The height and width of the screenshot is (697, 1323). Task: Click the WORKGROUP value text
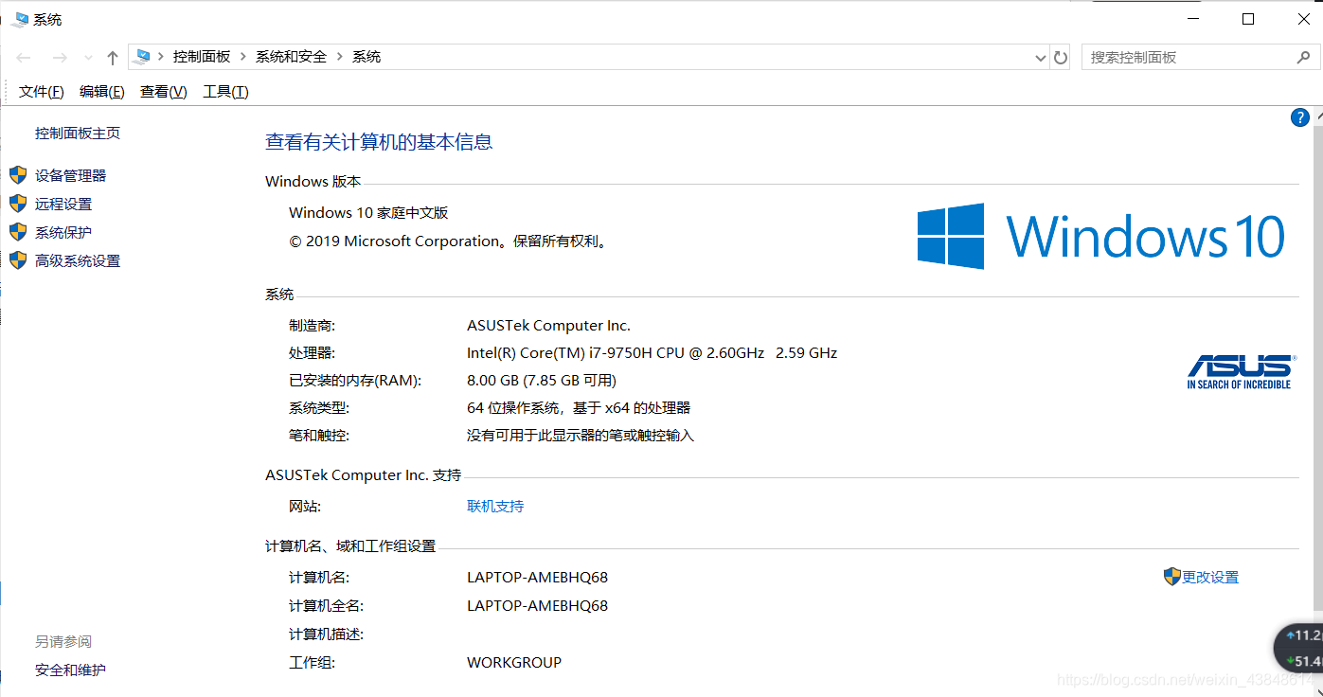514,662
